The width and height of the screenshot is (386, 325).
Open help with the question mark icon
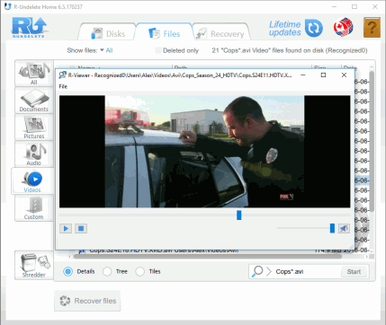(x=372, y=28)
